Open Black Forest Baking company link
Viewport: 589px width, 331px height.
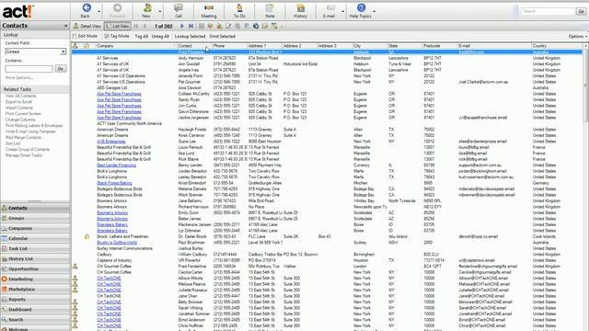click(x=114, y=183)
